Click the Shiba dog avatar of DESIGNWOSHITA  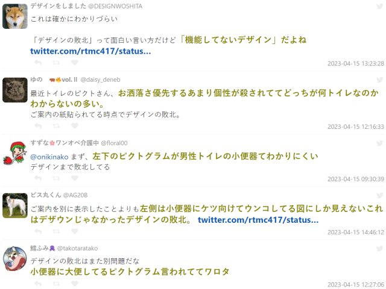(14, 16)
